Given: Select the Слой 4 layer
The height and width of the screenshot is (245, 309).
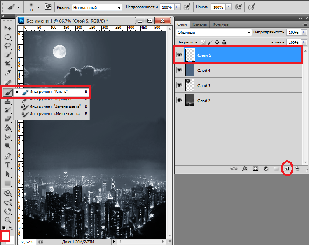Looking at the screenshot, I should (239, 70).
